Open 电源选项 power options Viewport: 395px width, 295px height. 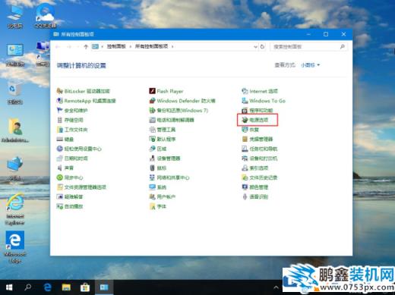[x=255, y=120]
